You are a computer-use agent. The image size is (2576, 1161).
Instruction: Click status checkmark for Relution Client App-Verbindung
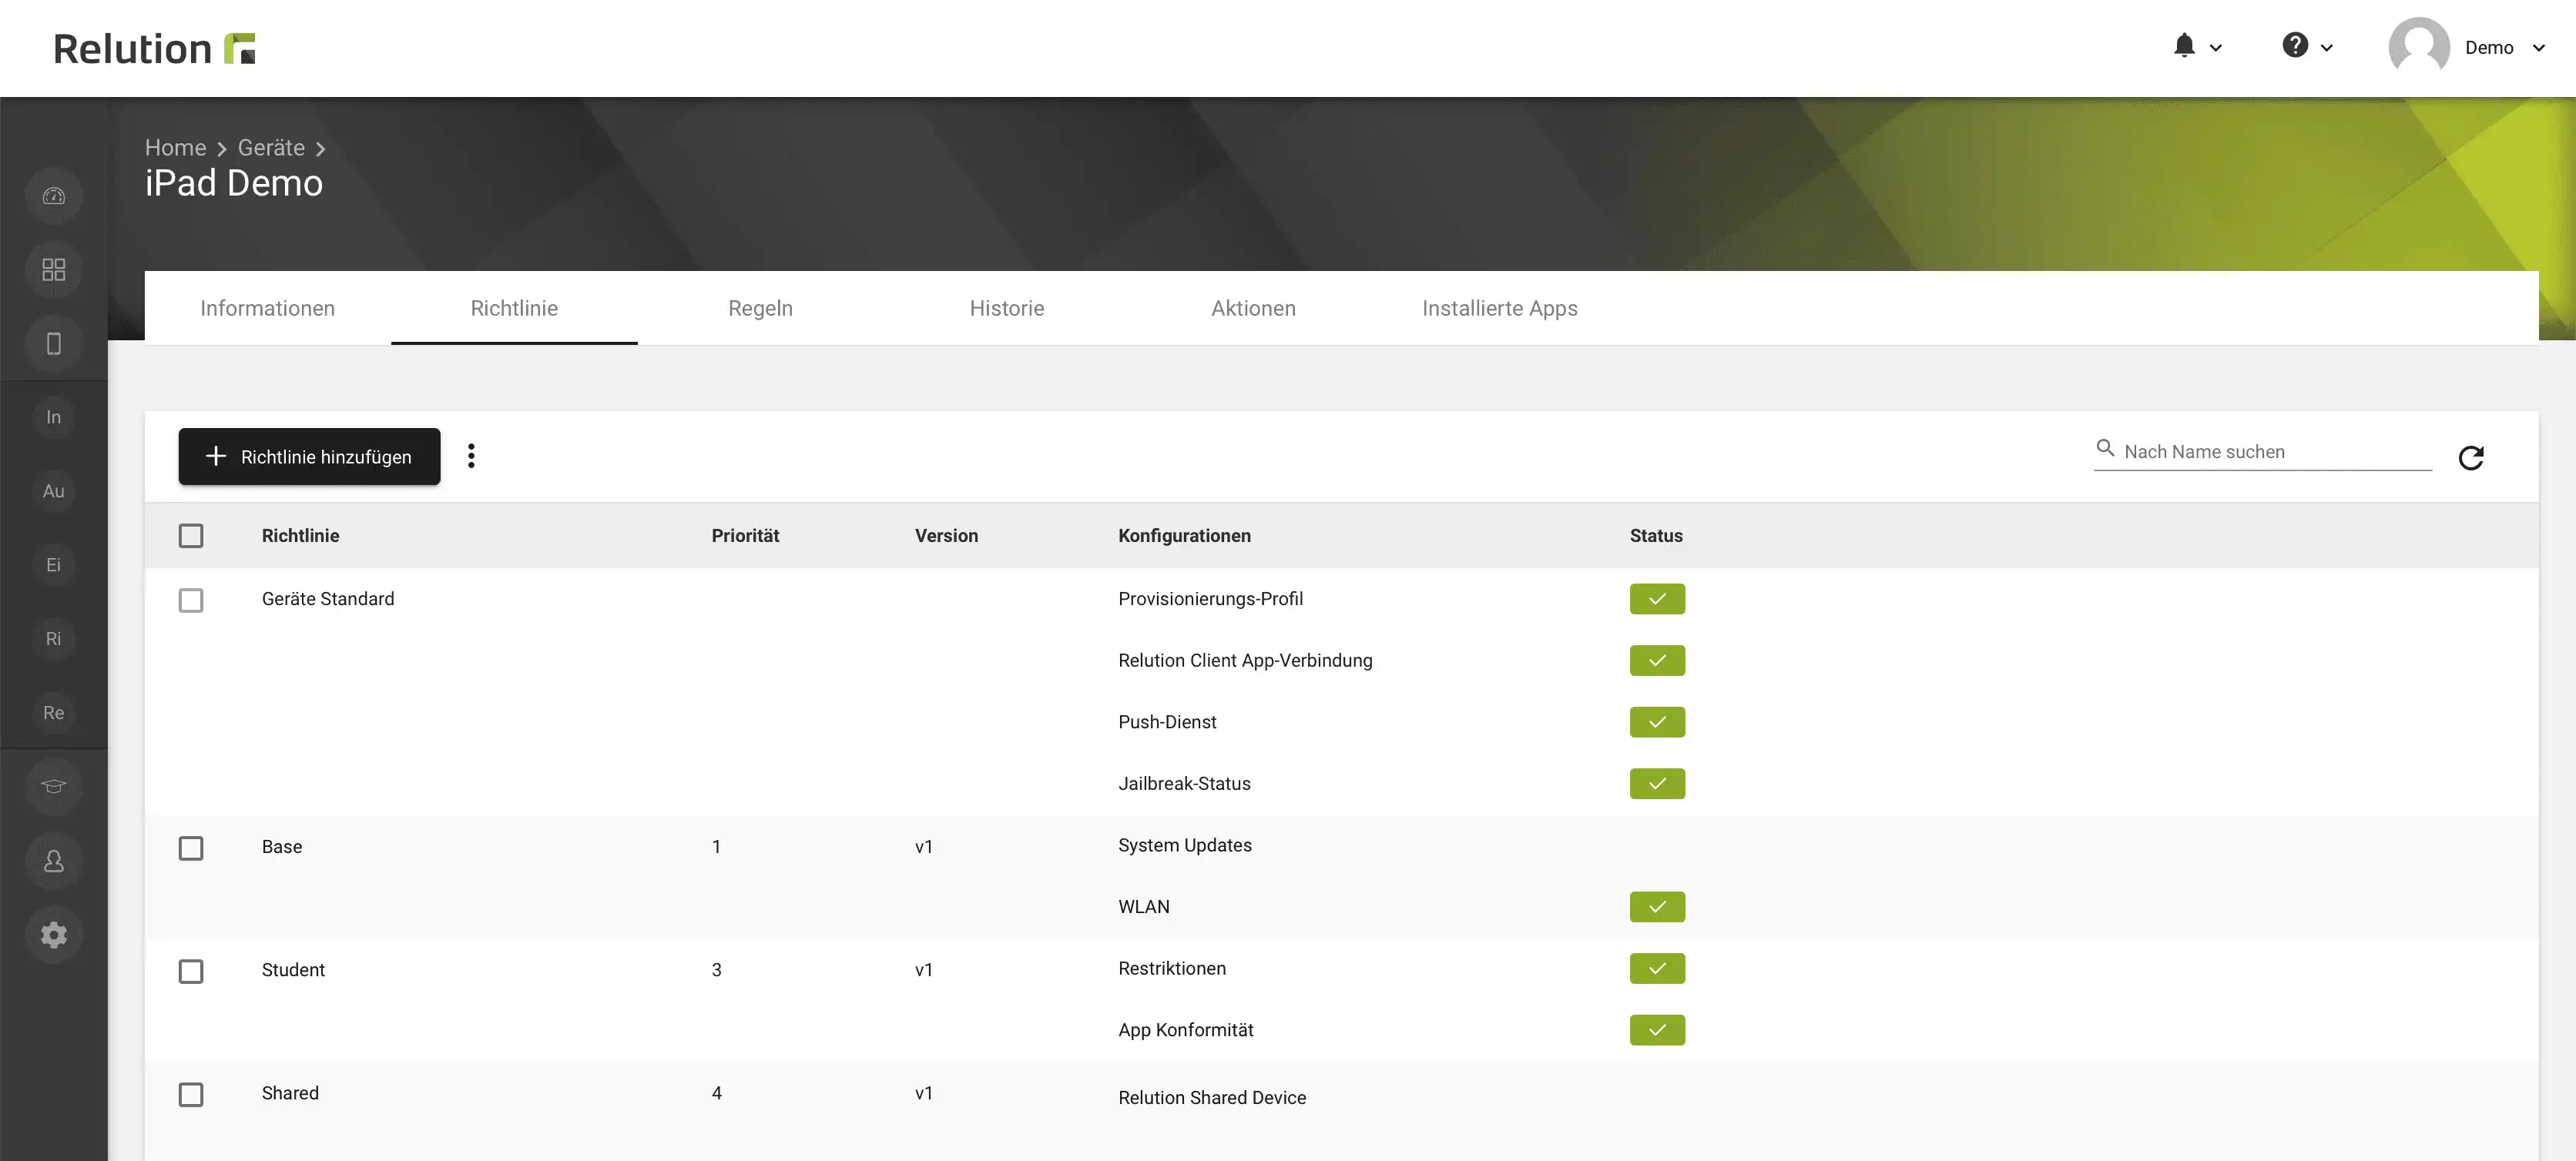point(1657,661)
